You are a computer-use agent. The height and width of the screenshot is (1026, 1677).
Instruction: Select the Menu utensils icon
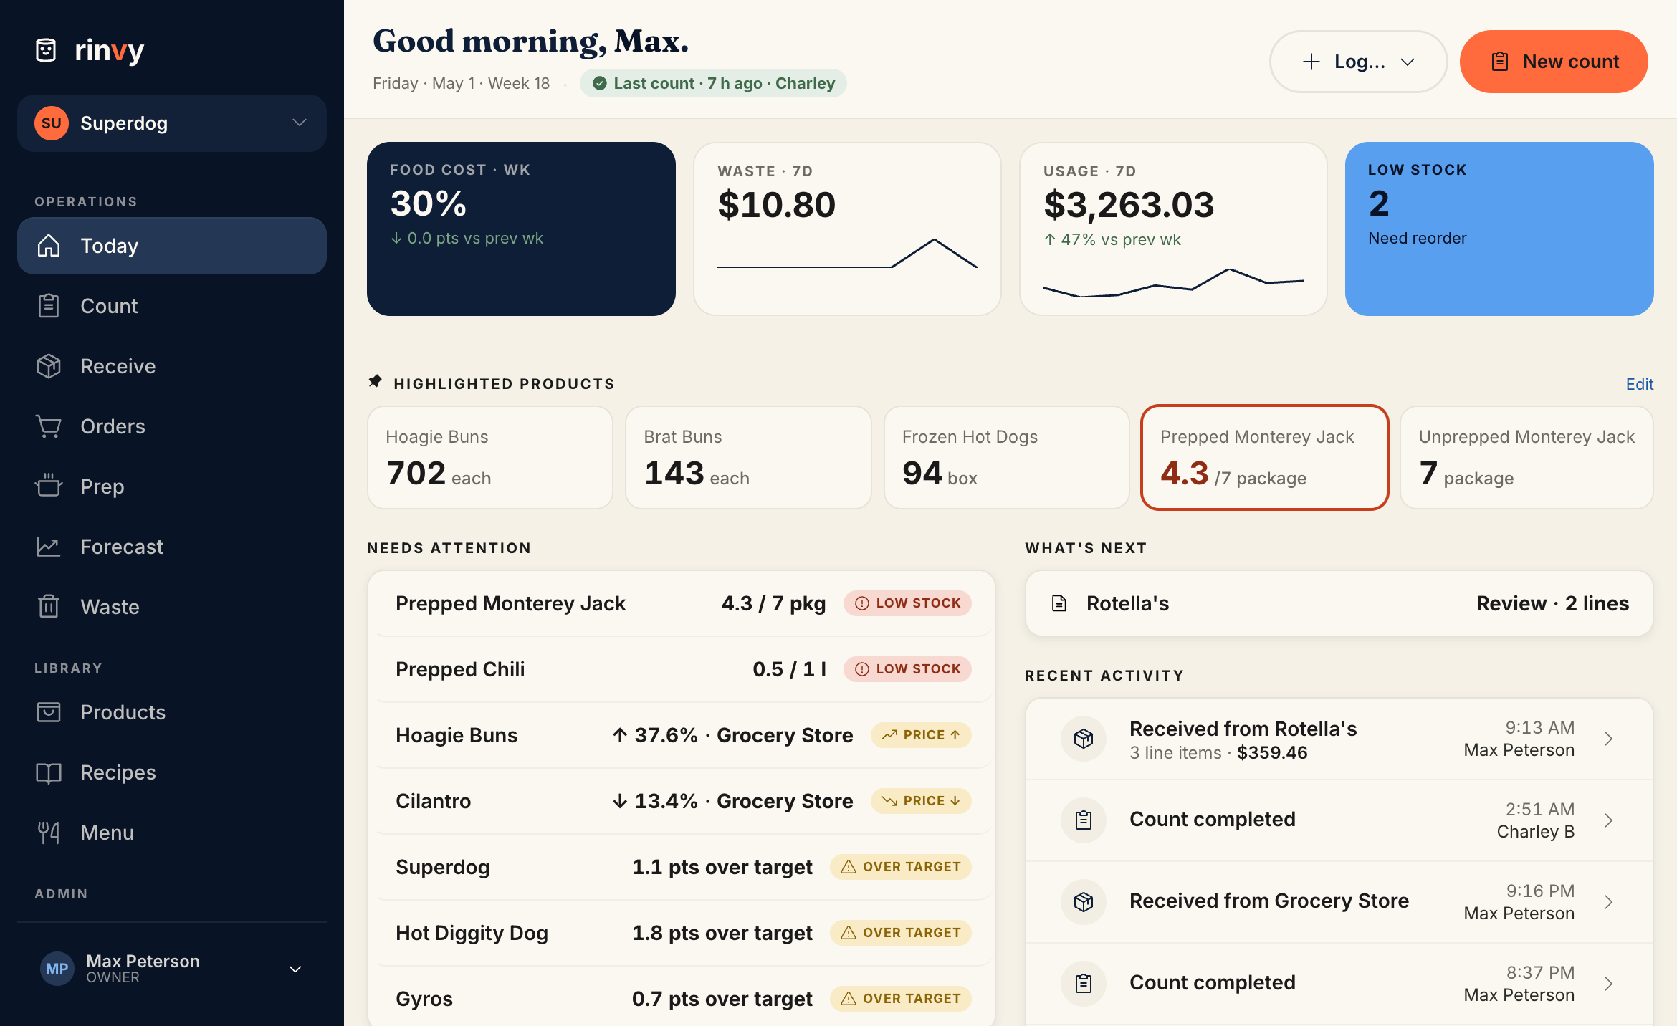pyautogui.click(x=49, y=833)
